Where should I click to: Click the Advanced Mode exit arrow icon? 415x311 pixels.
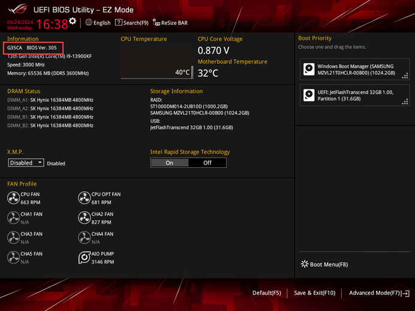tap(405, 293)
